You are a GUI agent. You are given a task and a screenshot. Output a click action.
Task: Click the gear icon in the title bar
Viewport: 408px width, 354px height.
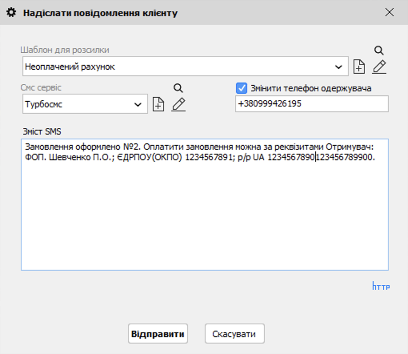(x=11, y=12)
